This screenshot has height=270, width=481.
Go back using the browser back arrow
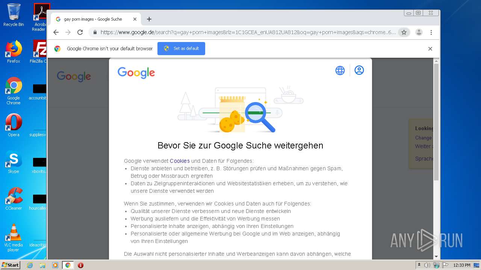tap(56, 32)
